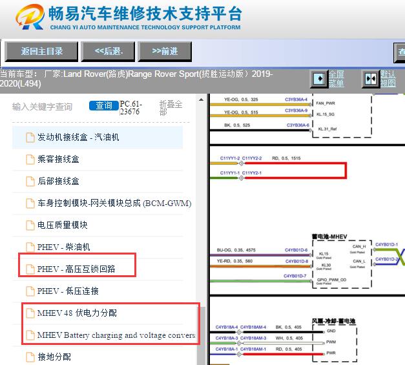The width and height of the screenshot is (405, 365).
Task: Go forward with the >>前进 button
Action: coord(165,52)
